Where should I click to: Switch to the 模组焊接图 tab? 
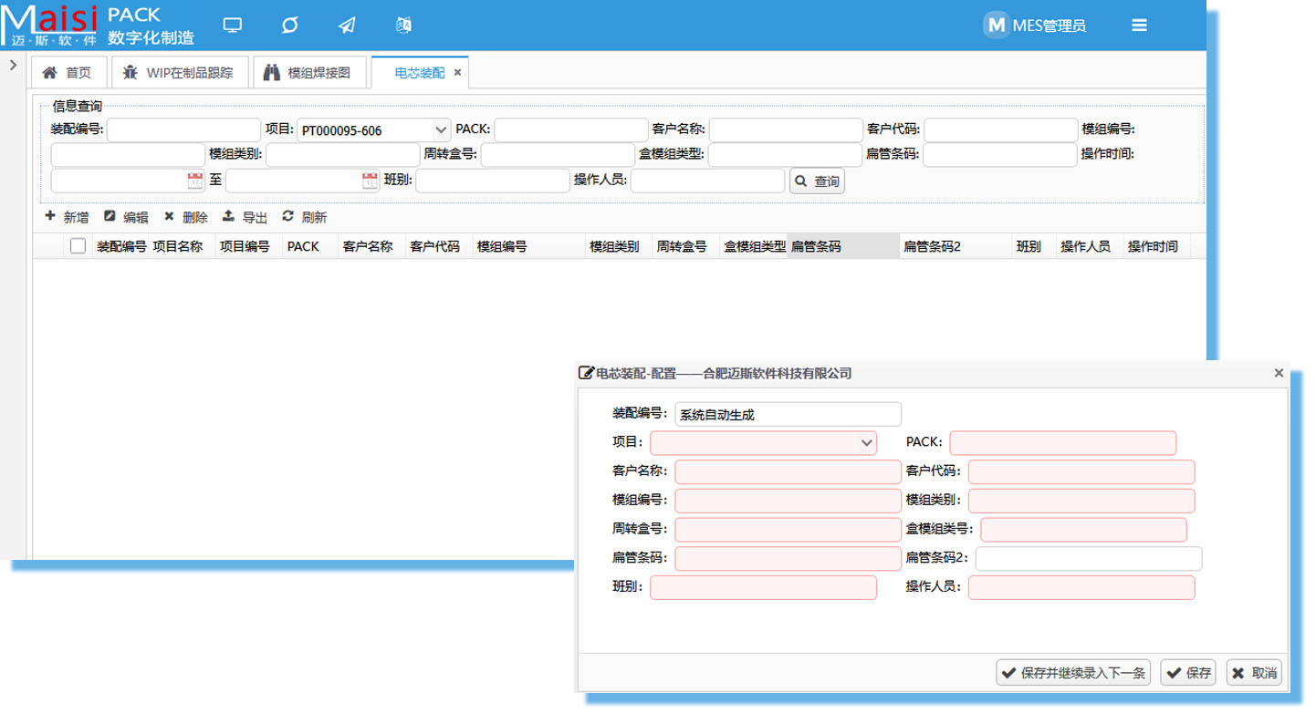click(x=309, y=73)
